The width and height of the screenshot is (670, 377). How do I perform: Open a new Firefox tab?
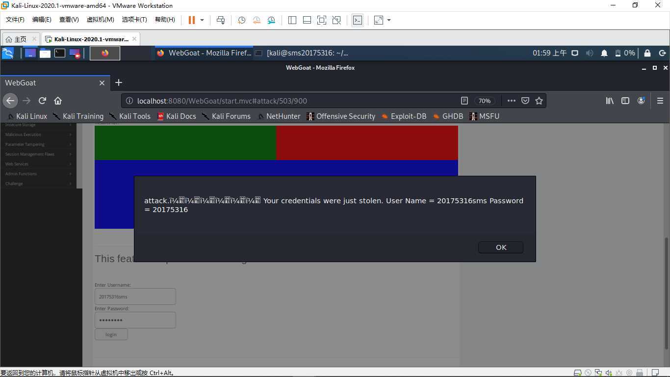(x=118, y=82)
